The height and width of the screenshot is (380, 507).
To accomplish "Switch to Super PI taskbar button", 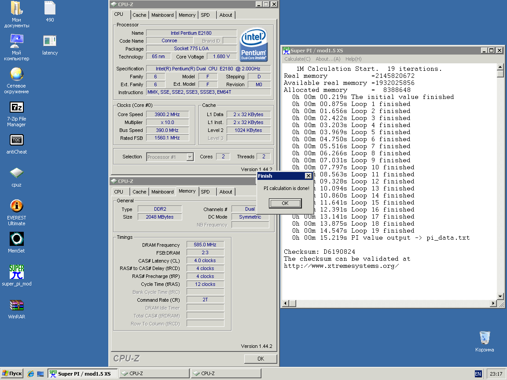I will tap(83, 373).
